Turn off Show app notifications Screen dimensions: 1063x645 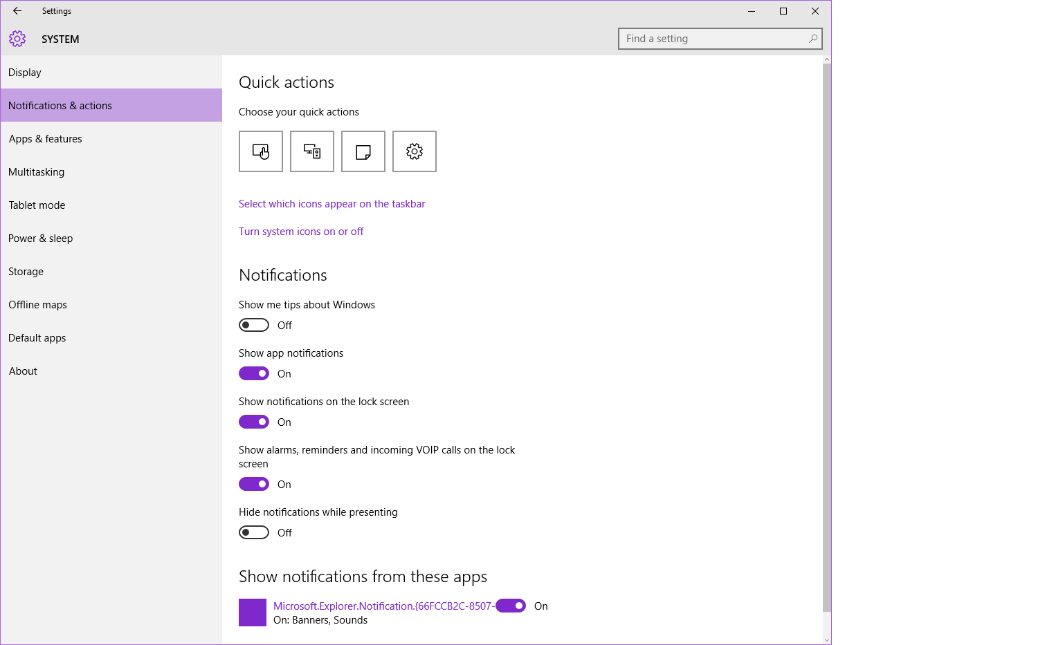254,373
